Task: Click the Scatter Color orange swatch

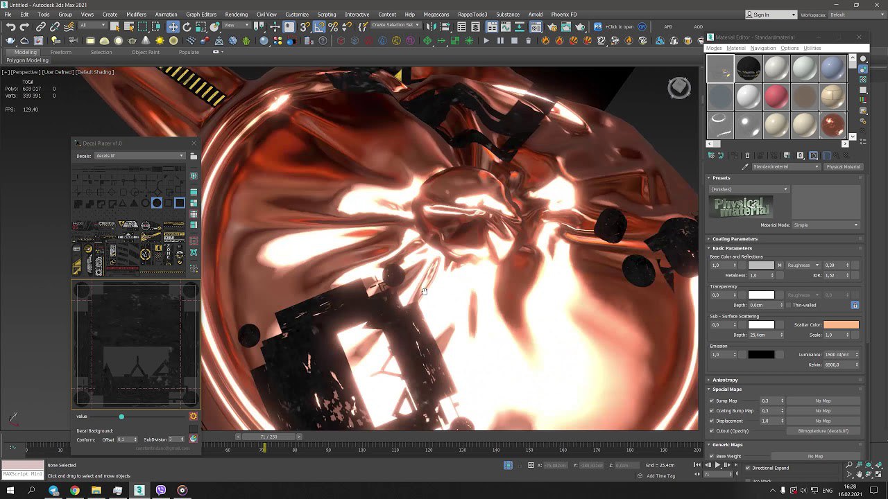Action: click(842, 324)
